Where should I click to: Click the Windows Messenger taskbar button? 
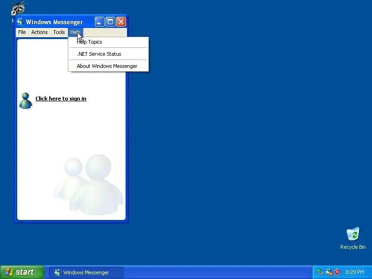pyautogui.click(x=86, y=272)
